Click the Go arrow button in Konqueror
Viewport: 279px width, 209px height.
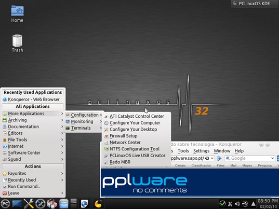219,158
